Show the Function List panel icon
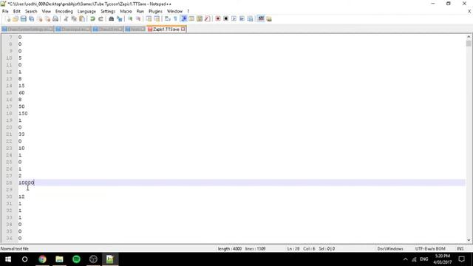The height and width of the screenshot is (266, 473). coord(207,19)
